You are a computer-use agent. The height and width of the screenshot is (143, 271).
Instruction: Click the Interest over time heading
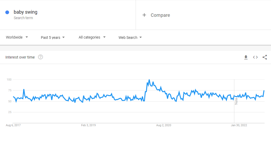click(x=20, y=57)
